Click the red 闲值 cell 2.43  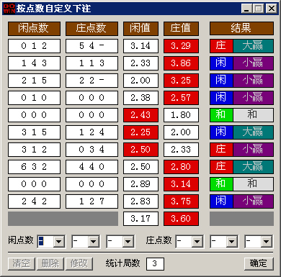point(140,115)
